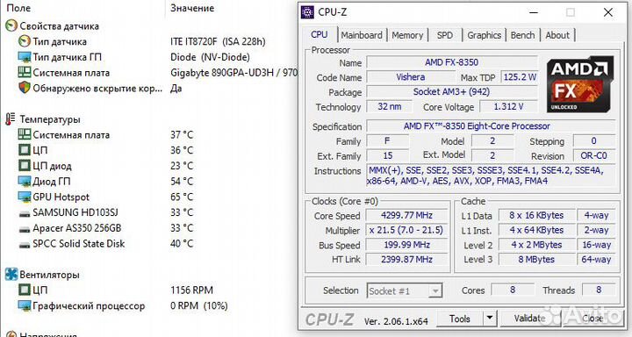Viewport: 632px width, 337px height.
Task: Click the CPU-Z title bar app icon
Action: (307, 12)
